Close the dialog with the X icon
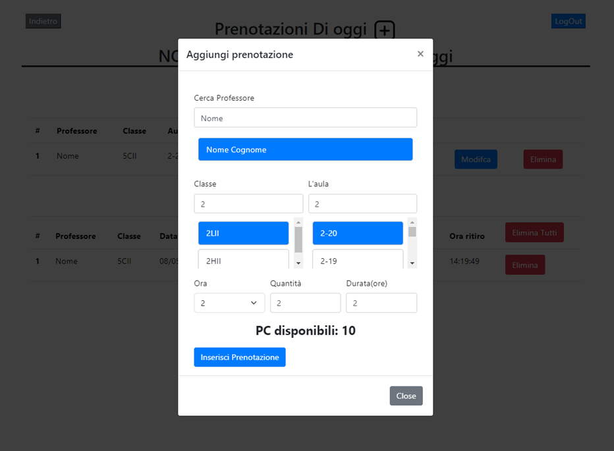 (420, 54)
